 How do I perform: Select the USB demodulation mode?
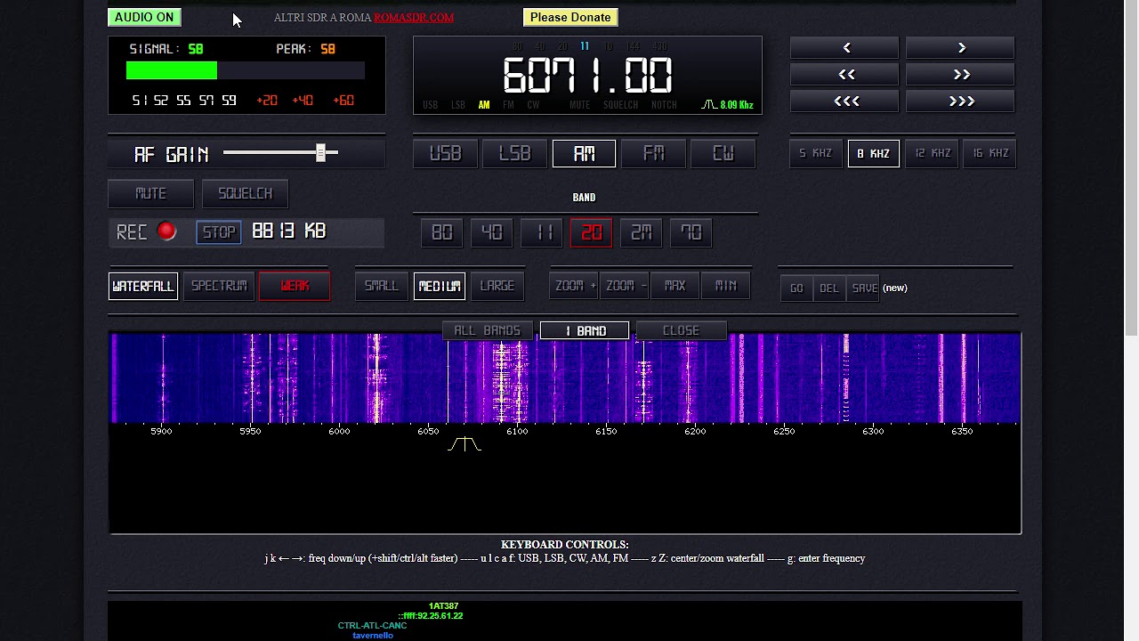click(445, 154)
